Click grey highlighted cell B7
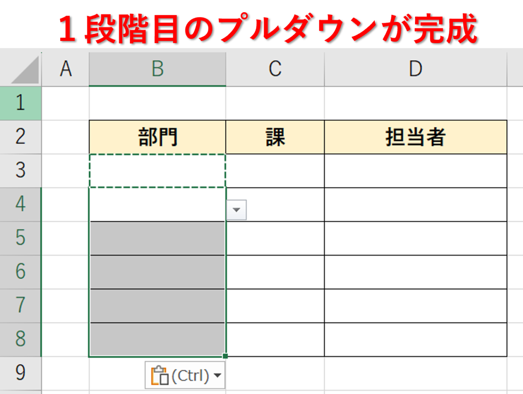523x394 pixels. [x=157, y=306]
